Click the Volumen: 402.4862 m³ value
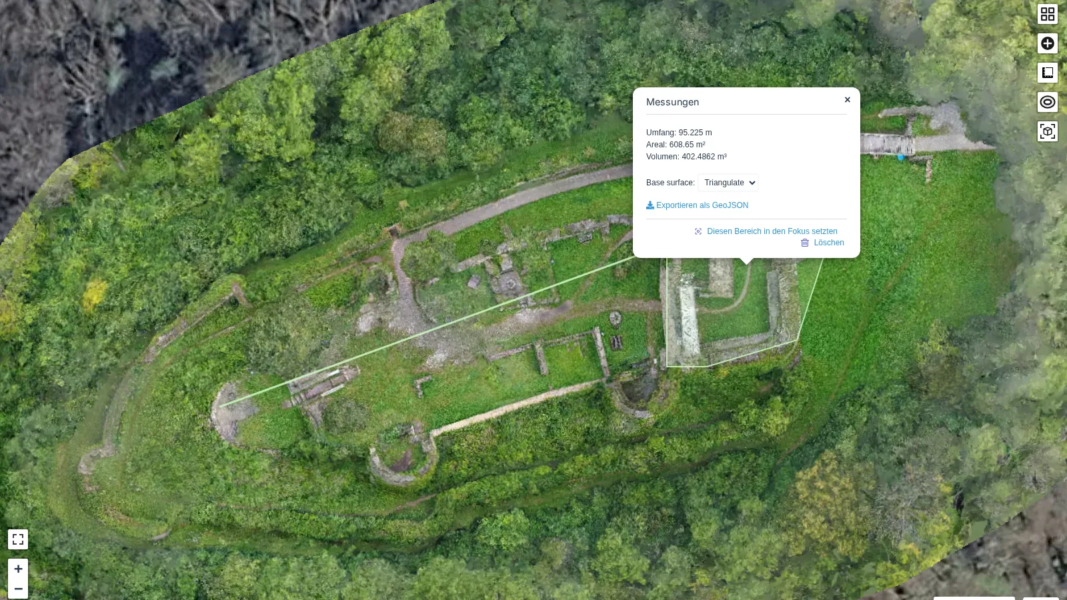Viewport: 1067px width, 600px height. click(x=686, y=157)
